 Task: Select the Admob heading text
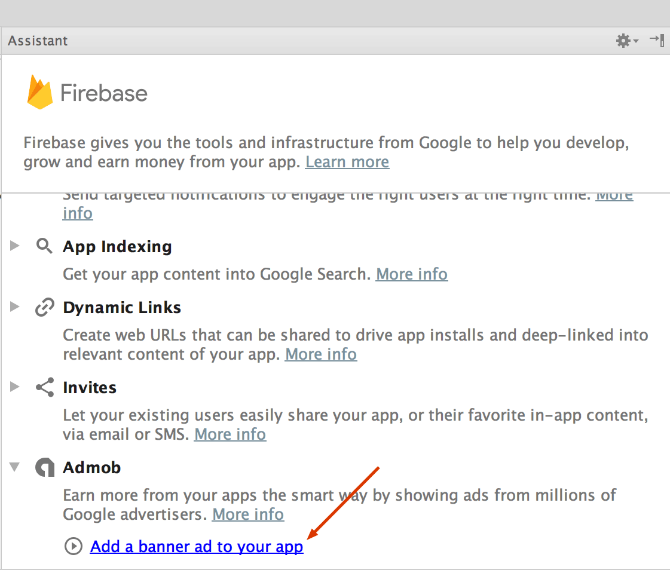(x=92, y=467)
